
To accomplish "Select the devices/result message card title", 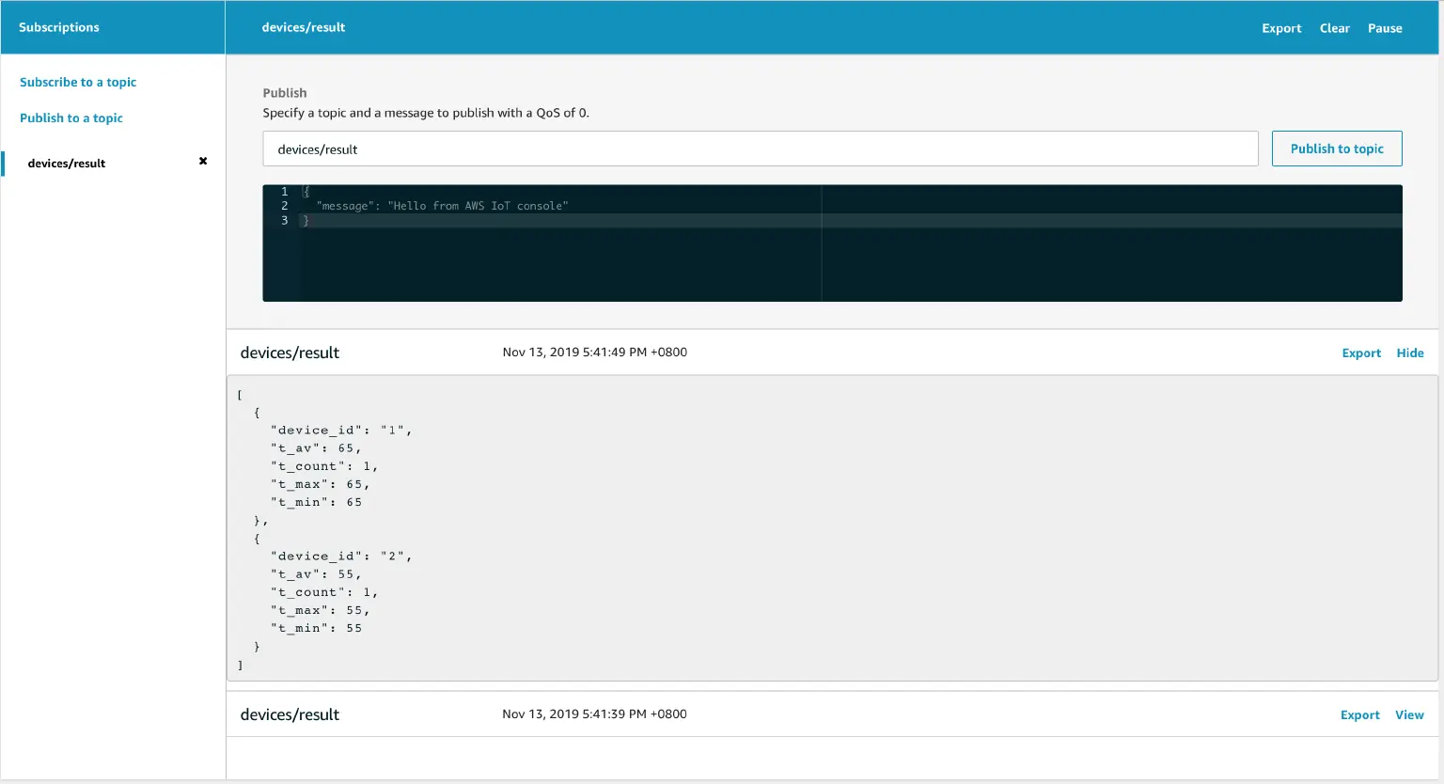I will (290, 353).
